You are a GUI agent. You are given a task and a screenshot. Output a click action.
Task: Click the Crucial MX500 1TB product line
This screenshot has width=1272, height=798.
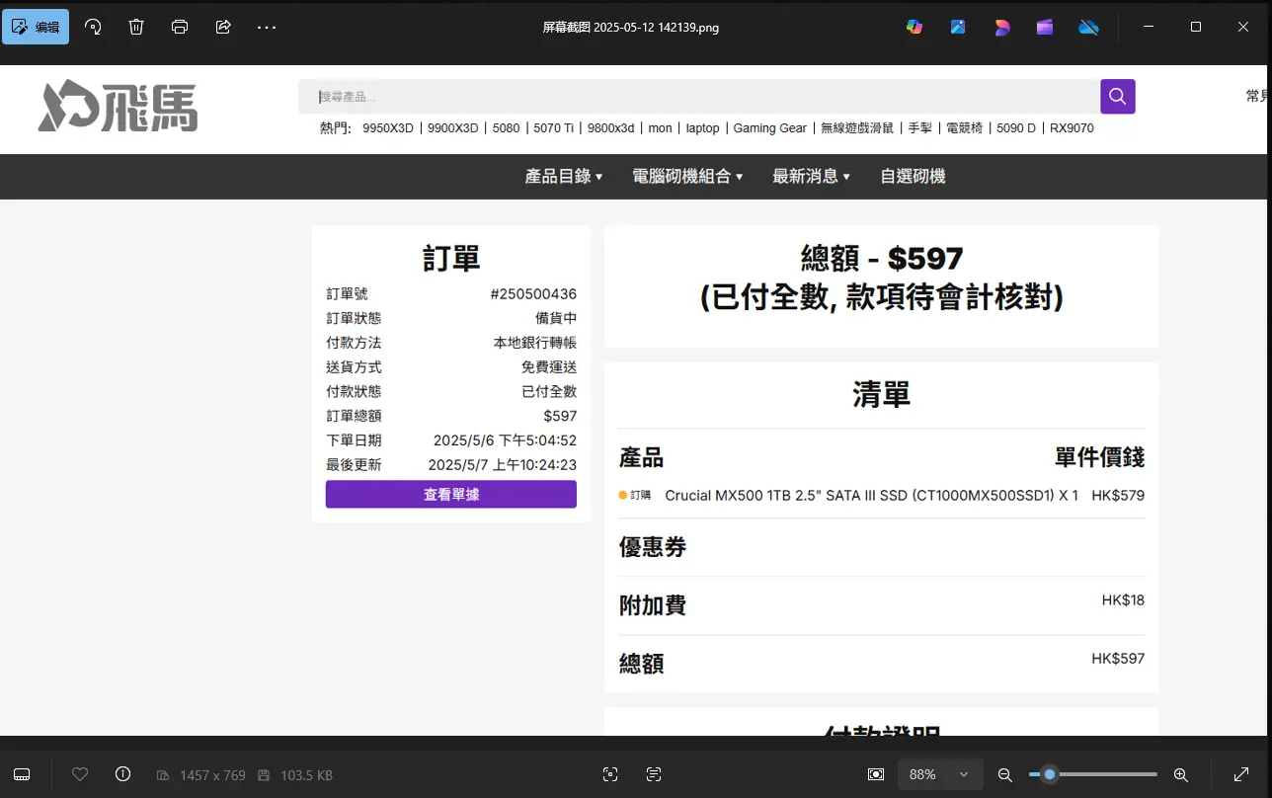(872, 496)
